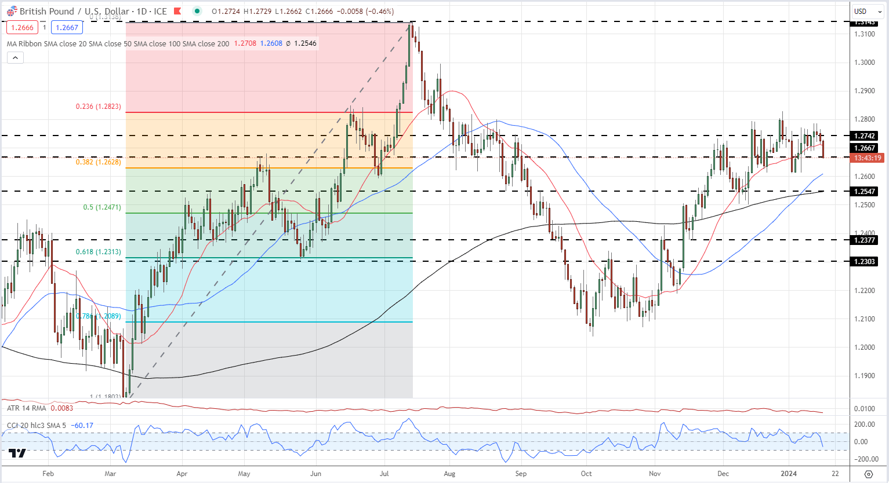Click the blue 50 SMA value 1.2608

tap(271, 43)
